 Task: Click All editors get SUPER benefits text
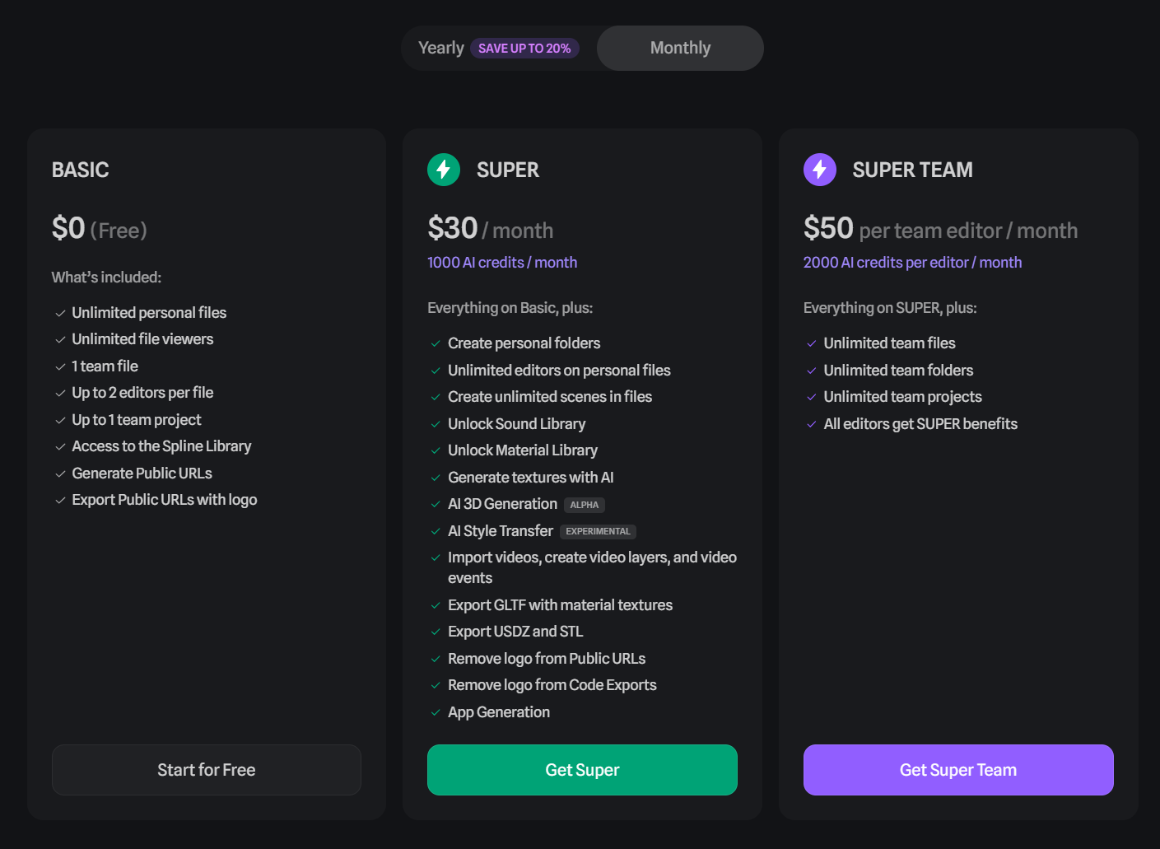[x=920, y=424]
